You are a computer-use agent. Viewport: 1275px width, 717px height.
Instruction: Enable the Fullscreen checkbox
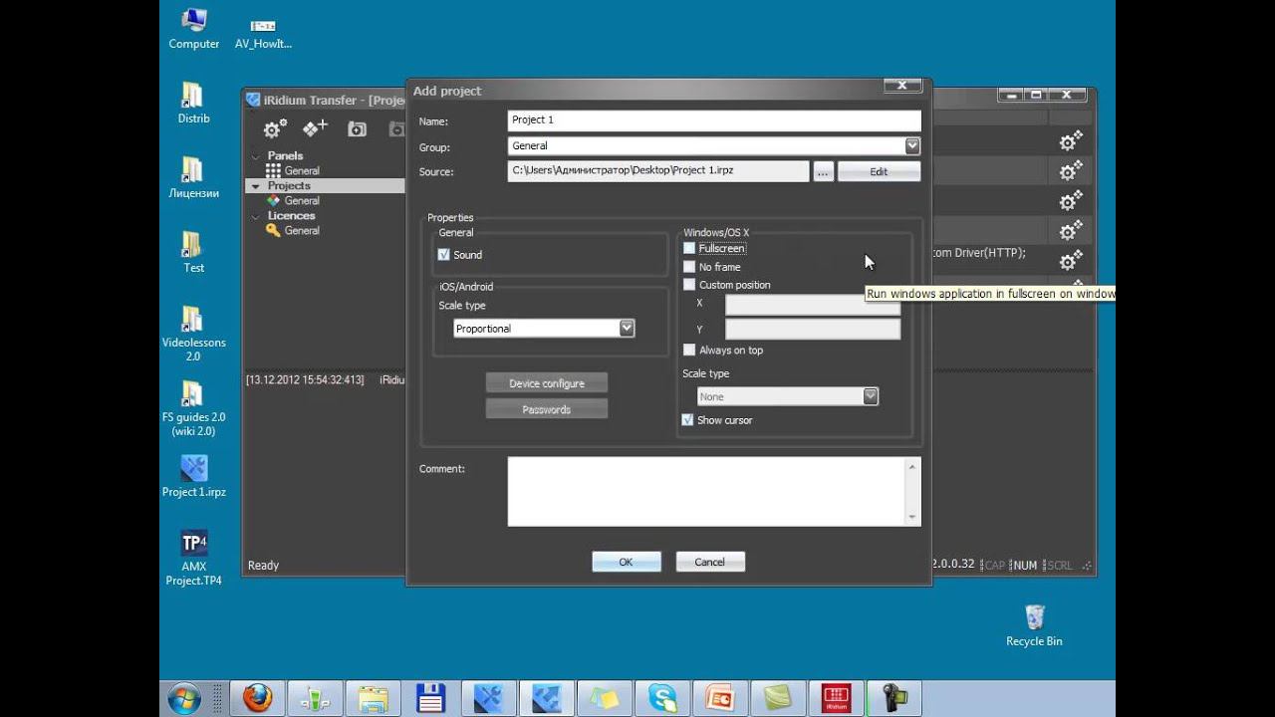click(689, 248)
